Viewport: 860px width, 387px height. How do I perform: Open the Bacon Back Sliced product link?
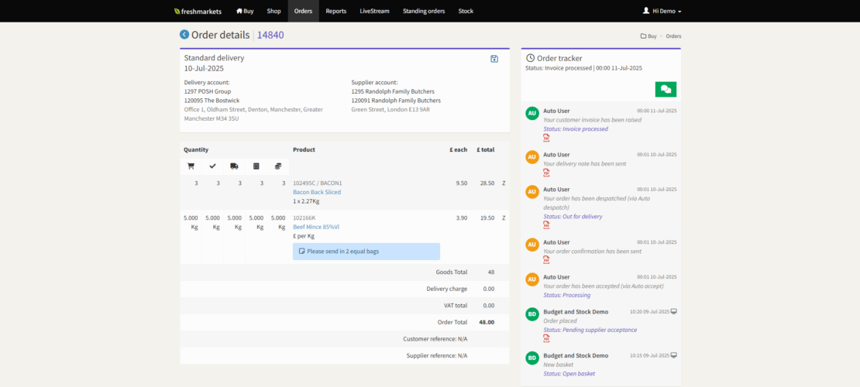[x=316, y=192]
